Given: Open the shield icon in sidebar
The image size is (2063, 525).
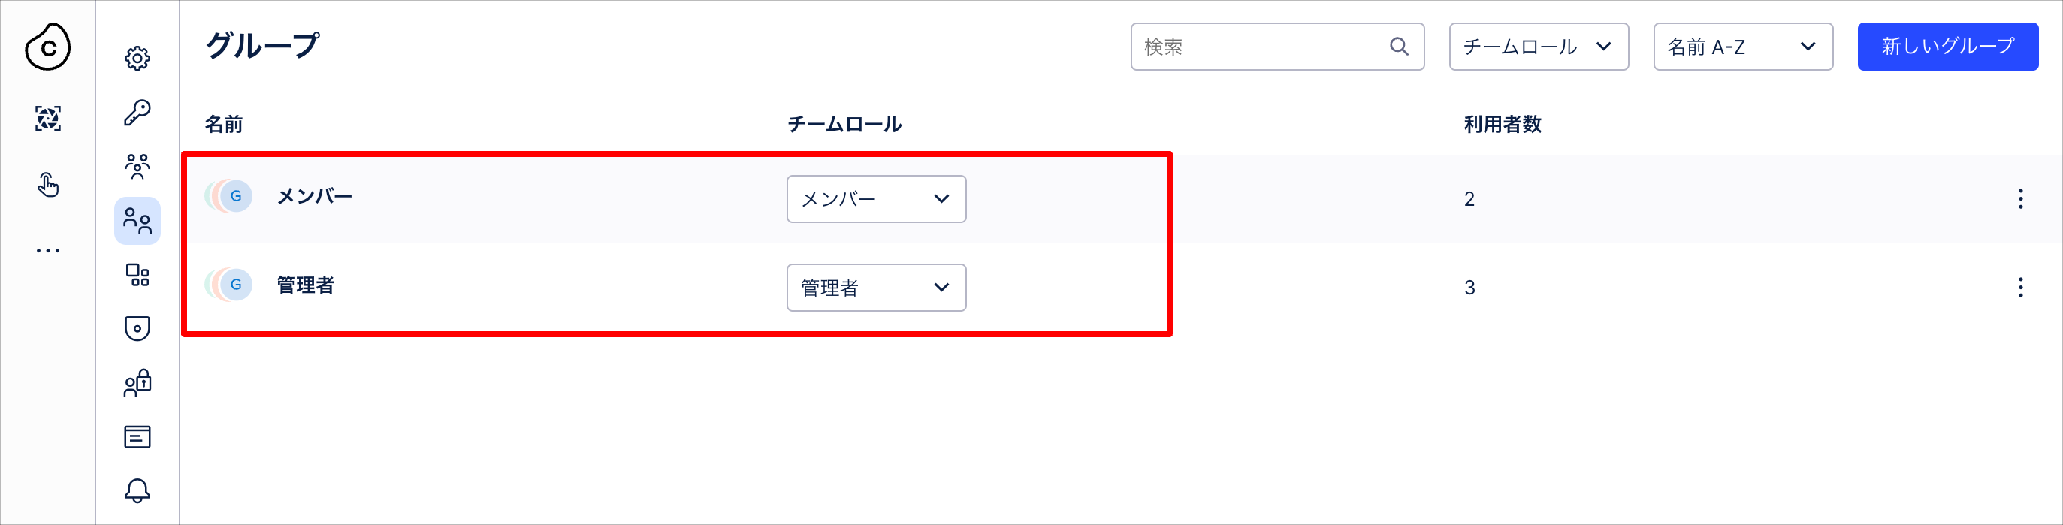Looking at the screenshot, I should click(137, 328).
